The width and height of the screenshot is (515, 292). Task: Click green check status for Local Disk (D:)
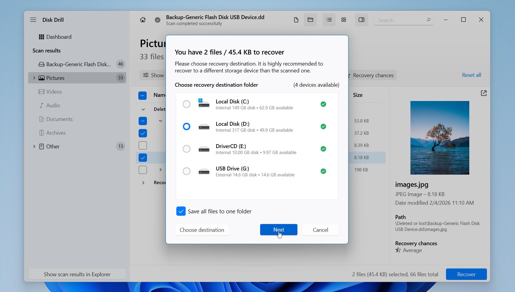[x=323, y=126]
